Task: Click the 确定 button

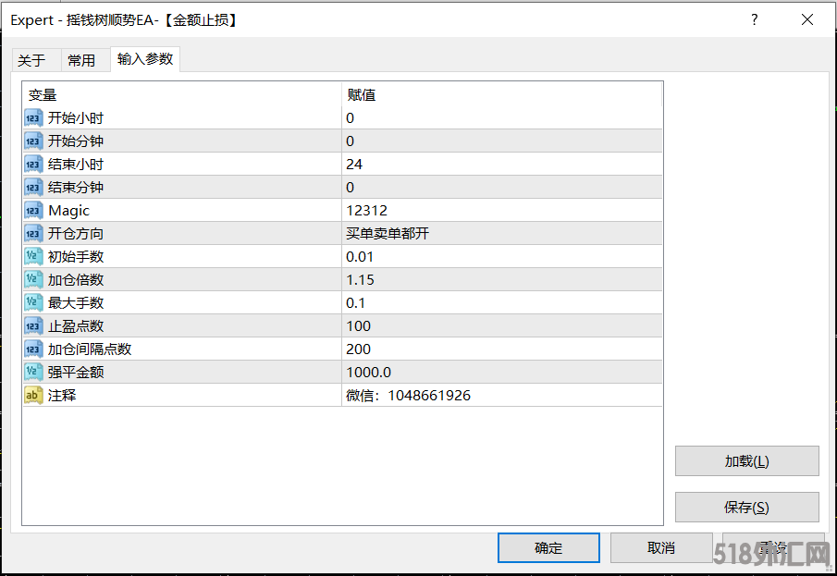Action: click(548, 547)
